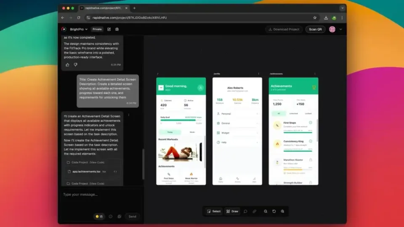Image resolution: width=404 pixels, height=227 pixels.
Task: Zoom out the canvas
Action: (x=266, y=211)
